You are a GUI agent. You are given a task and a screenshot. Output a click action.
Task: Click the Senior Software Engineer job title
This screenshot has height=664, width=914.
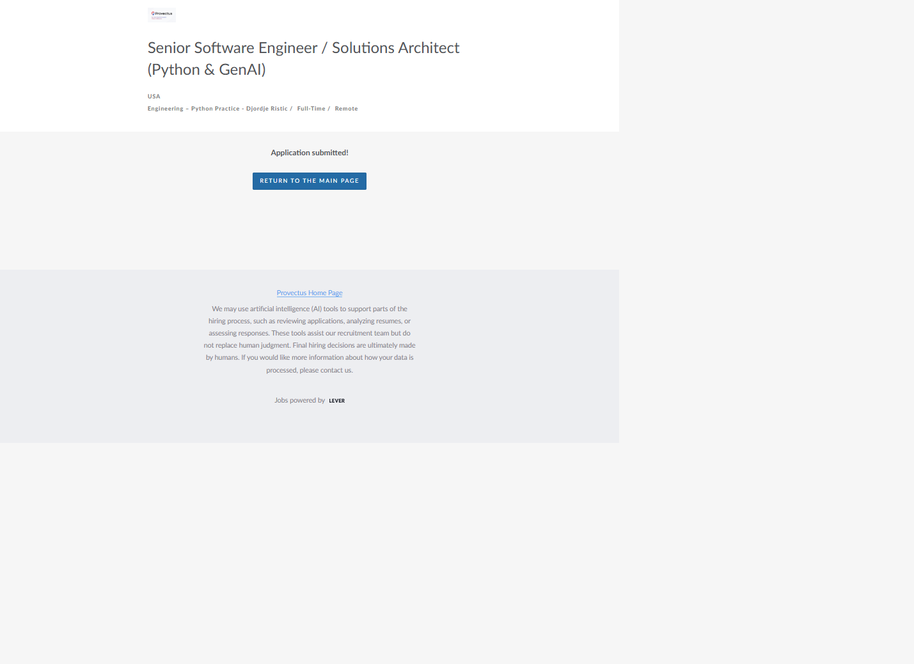(x=232, y=48)
